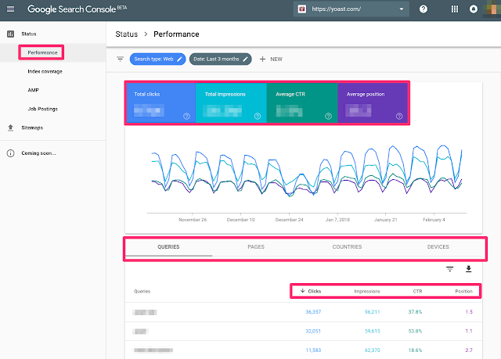Viewport: 501px width, 359px height.
Task: Click the help question mark in header
Action: [x=424, y=9]
